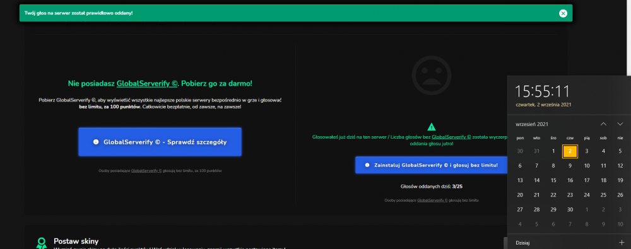
Task: Select day 15 in the calendar
Action: click(x=553, y=180)
